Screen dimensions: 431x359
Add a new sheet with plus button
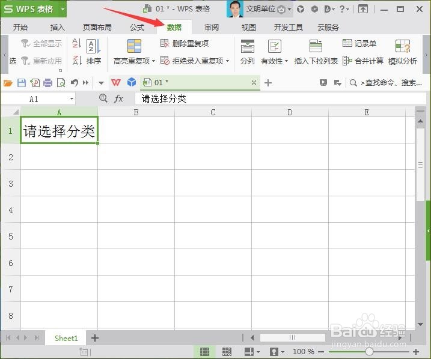(95, 338)
